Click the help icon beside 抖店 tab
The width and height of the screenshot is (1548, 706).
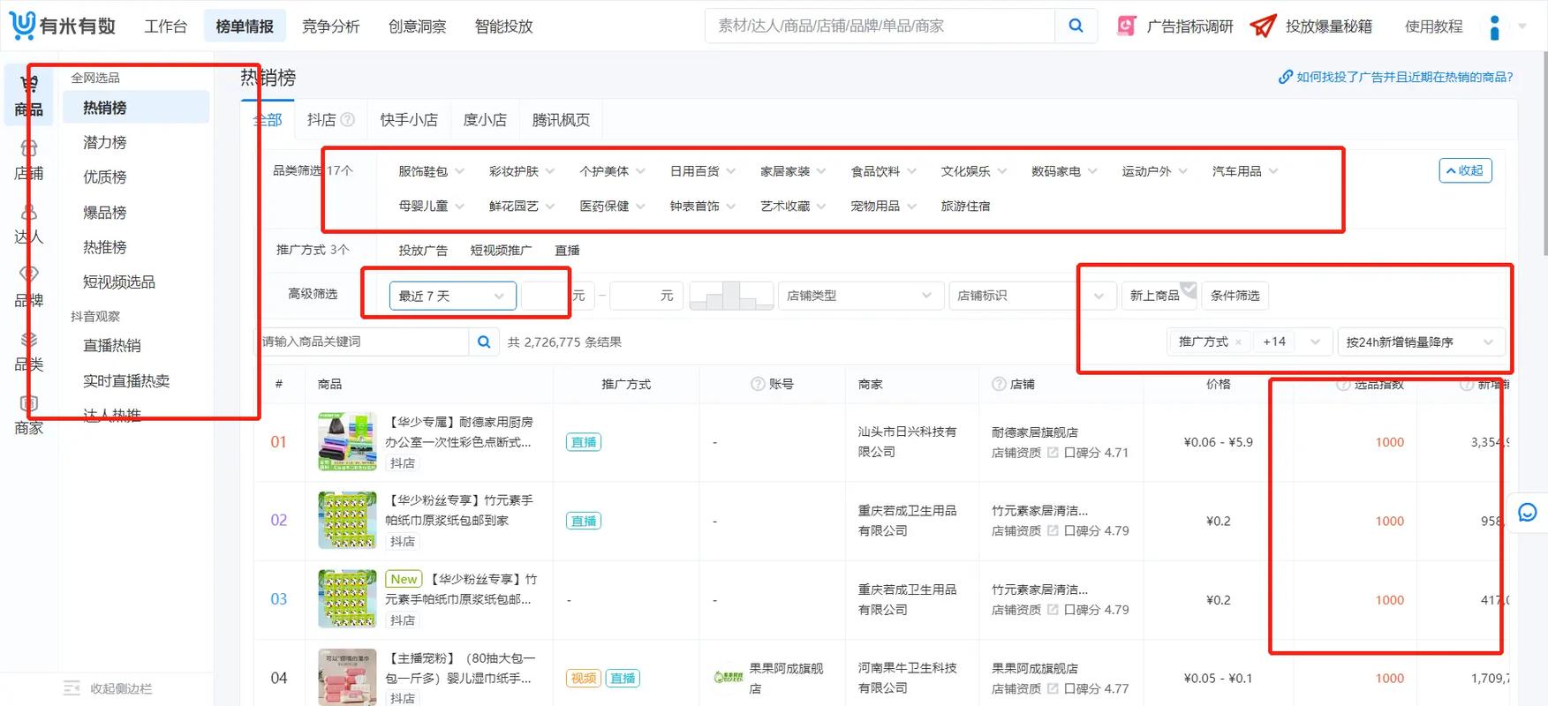pos(348,120)
